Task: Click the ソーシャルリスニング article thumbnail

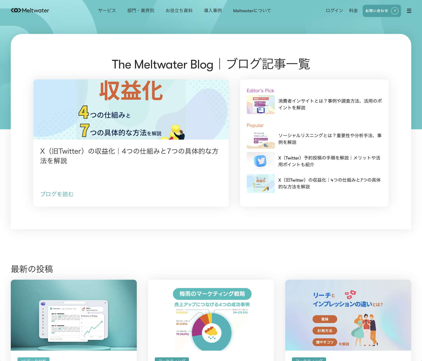Action: pos(261,139)
